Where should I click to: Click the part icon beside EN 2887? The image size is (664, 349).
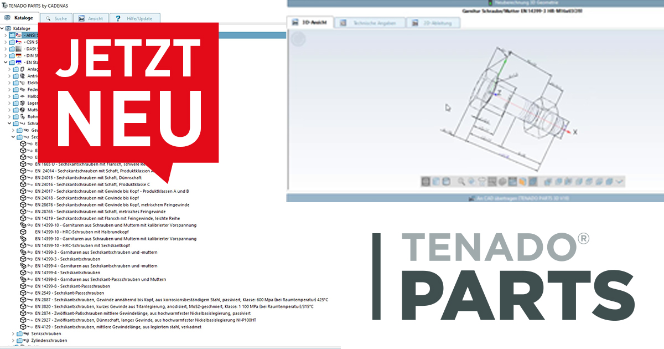tap(23, 300)
